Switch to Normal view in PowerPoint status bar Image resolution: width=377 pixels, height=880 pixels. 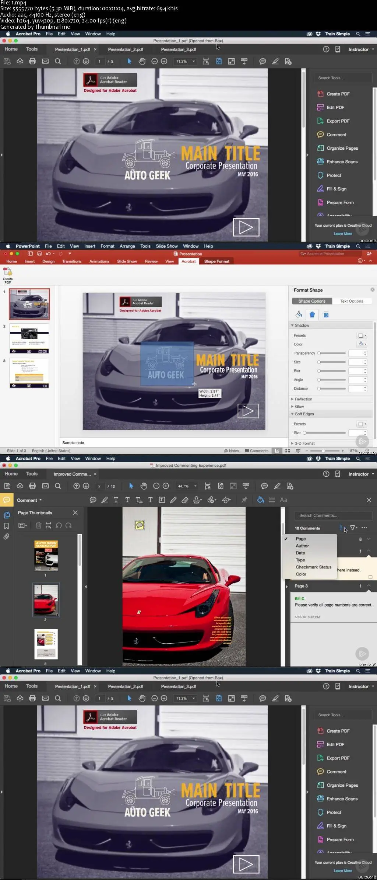coord(277,451)
